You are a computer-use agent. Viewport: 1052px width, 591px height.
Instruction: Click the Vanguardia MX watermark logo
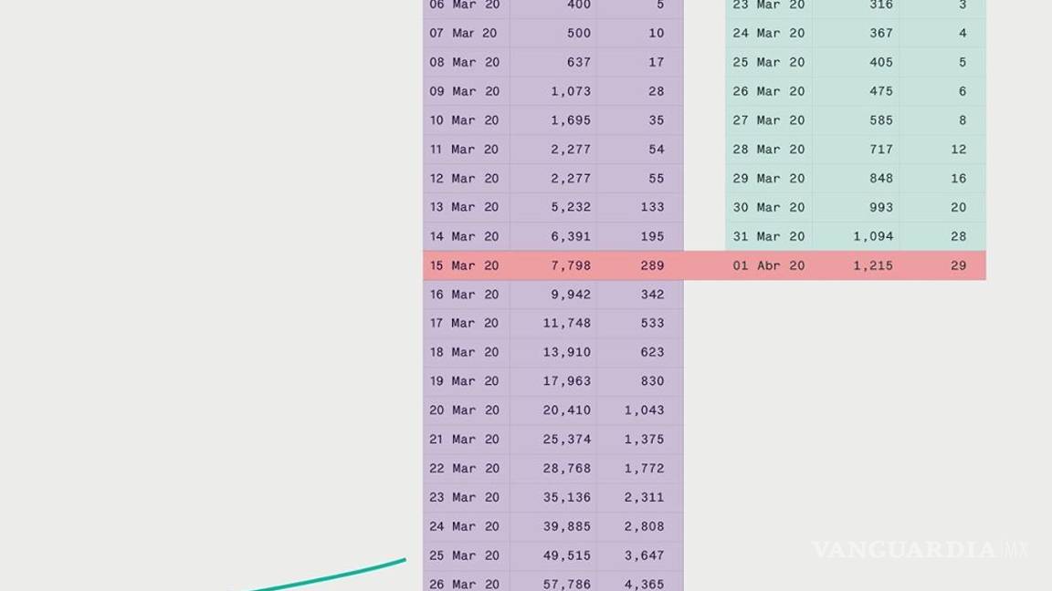point(919,550)
